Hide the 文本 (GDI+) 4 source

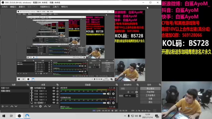54,97
